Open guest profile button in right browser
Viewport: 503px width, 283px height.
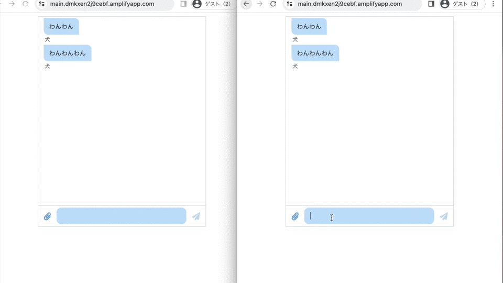point(461,4)
